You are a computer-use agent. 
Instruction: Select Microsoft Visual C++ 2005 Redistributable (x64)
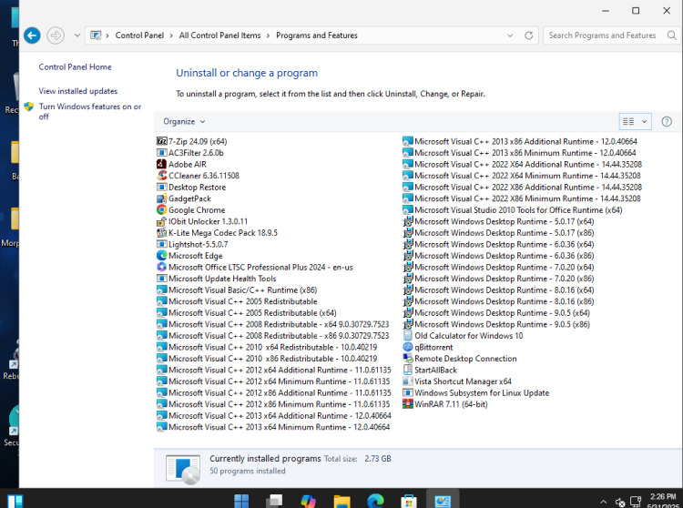247,312
